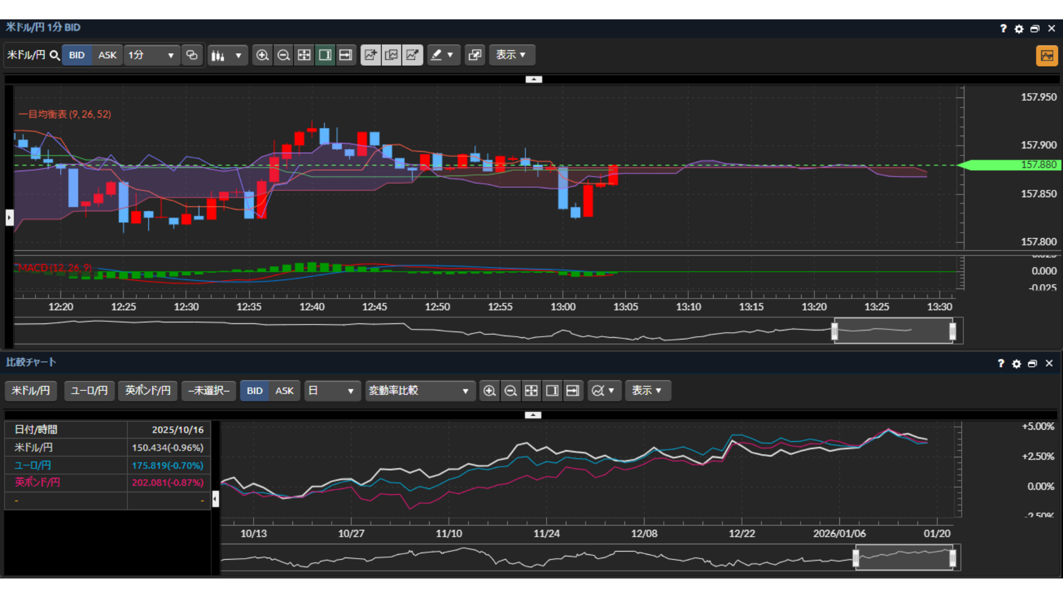
Task: Click the orange chart image icon
Action: pos(1046,55)
